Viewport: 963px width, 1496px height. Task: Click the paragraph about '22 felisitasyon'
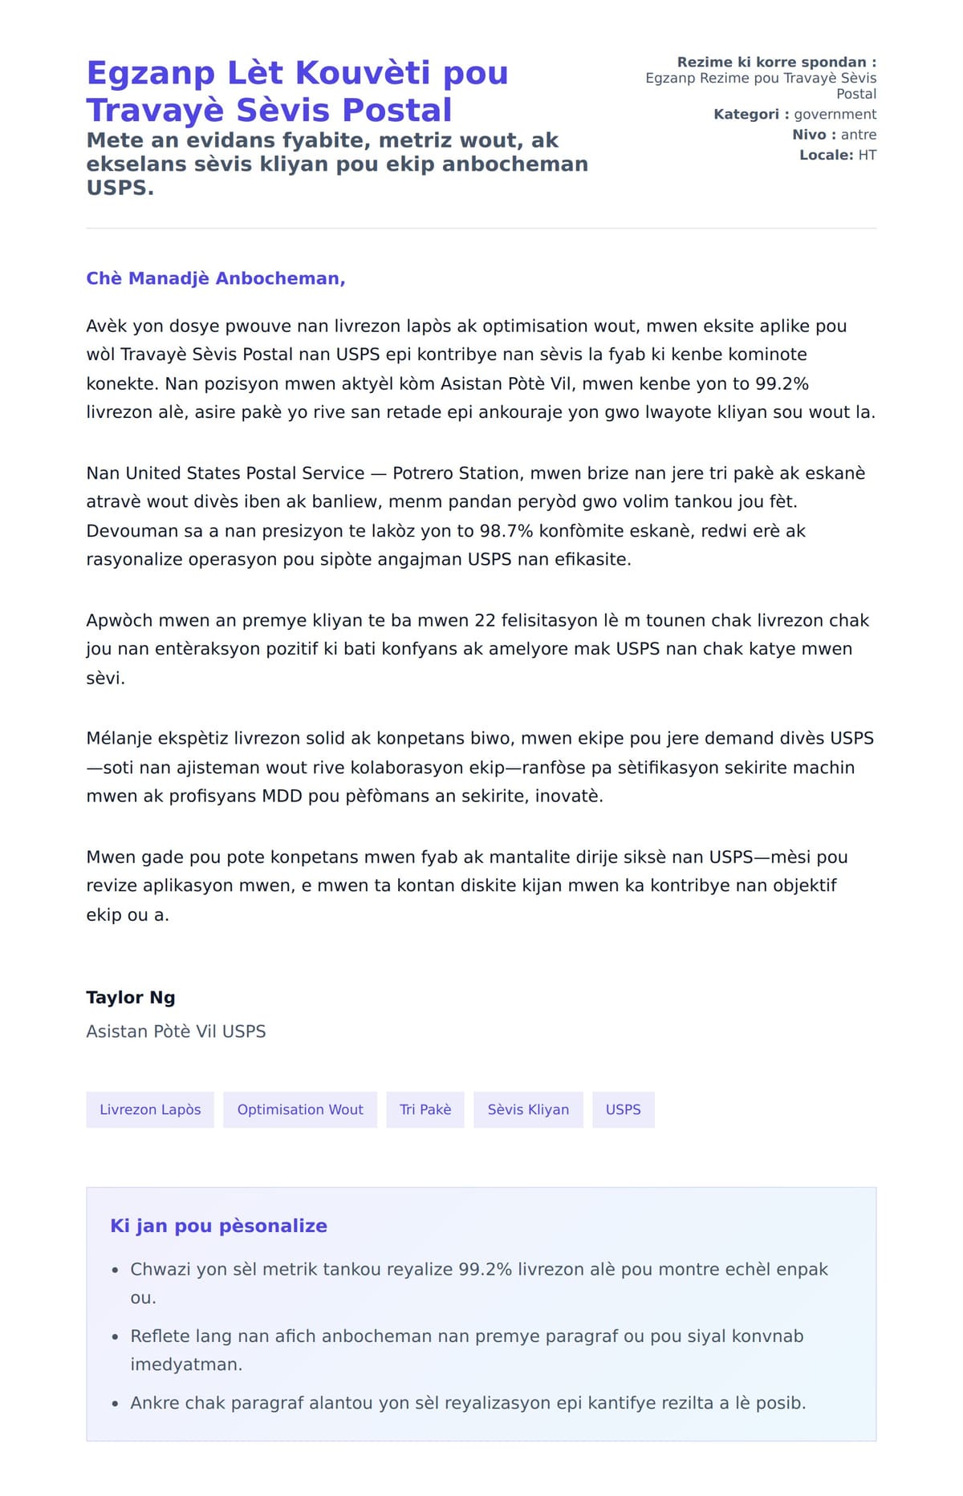pyautogui.click(x=477, y=649)
